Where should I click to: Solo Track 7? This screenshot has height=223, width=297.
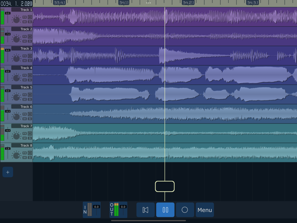pyautogui.click(x=30, y=138)
